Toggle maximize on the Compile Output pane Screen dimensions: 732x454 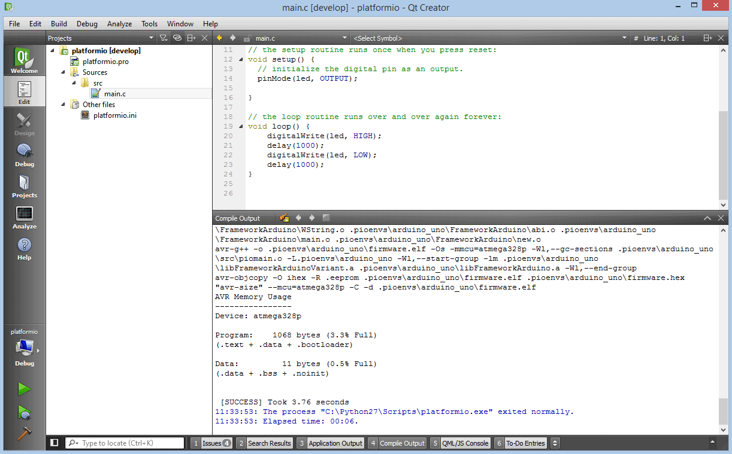pos(708,217)
